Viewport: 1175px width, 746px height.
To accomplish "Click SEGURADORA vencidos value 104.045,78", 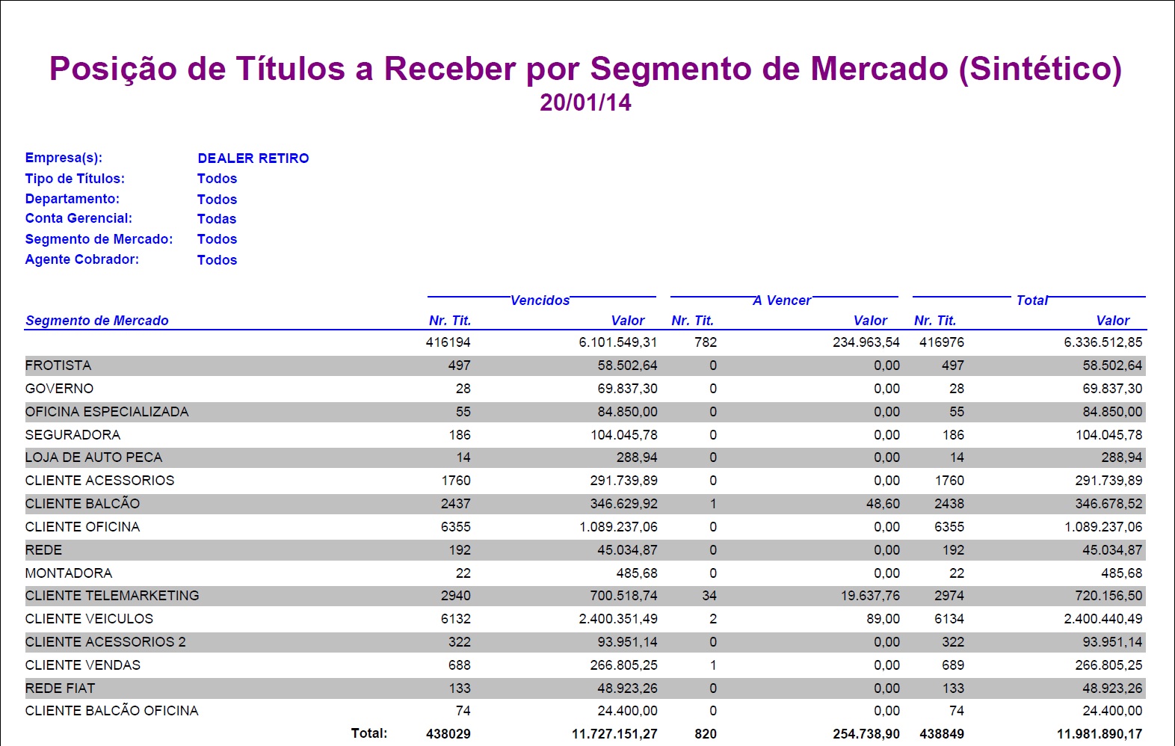I will pyautogui.click(x=624, y=435).
